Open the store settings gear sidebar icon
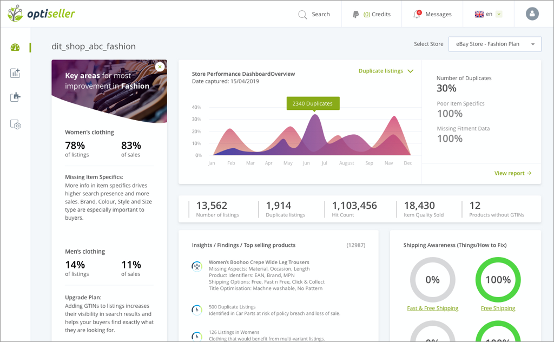This screenshot has height=342, width=554. tap(16, 124)
